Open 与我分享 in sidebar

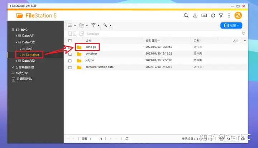tap(22, 73)
